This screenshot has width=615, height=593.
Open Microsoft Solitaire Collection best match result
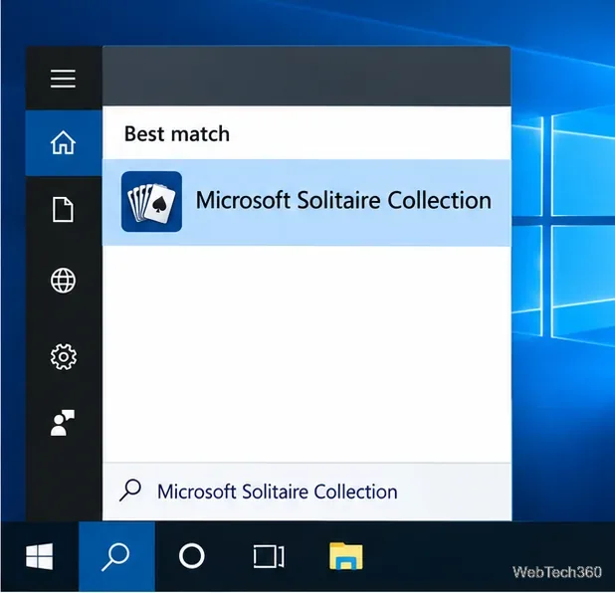point(307,202)
